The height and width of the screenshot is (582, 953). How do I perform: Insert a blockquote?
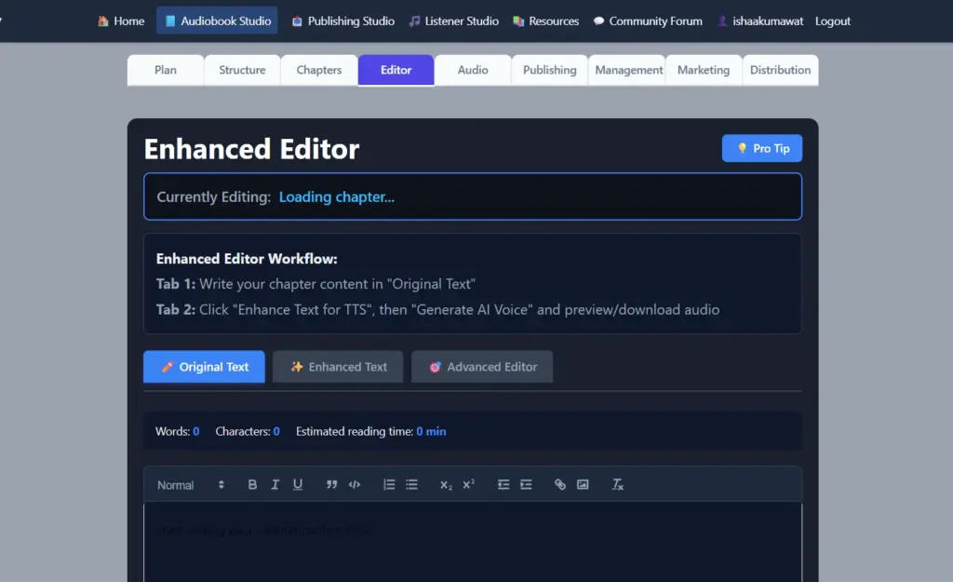pos(331,484)
